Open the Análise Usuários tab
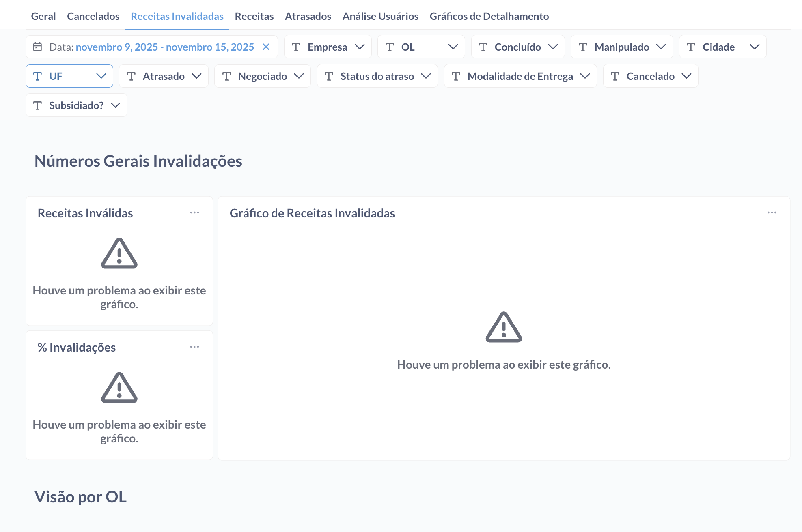The width and height of the screenshot is (802, 532). [380, 16]
